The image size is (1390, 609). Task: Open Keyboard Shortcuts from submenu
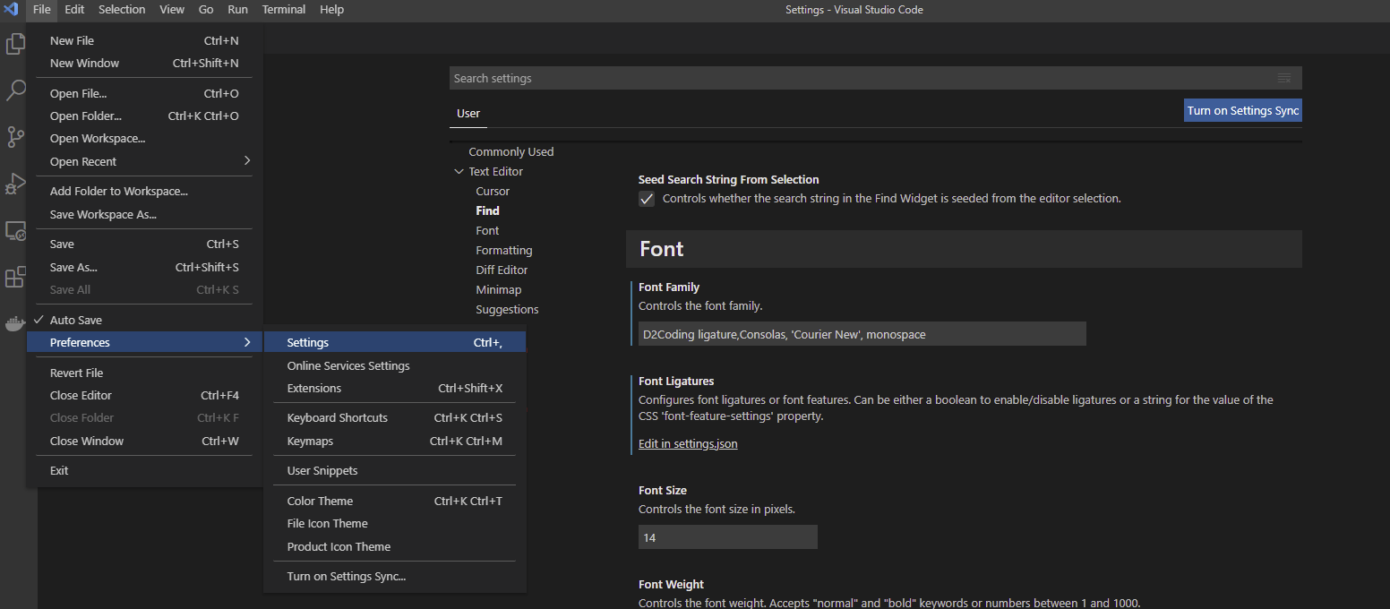pos(395,417)
